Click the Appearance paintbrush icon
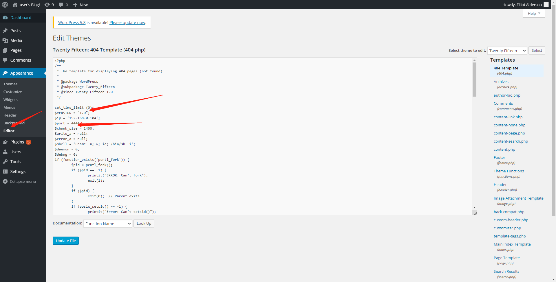The image size is (556, 282). coord(5,73)
